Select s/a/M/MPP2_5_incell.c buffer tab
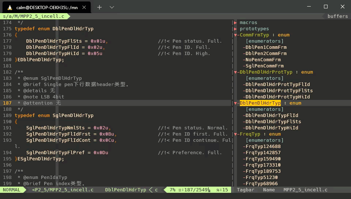This screenshot has width=351, height=199. click(34, 16)
